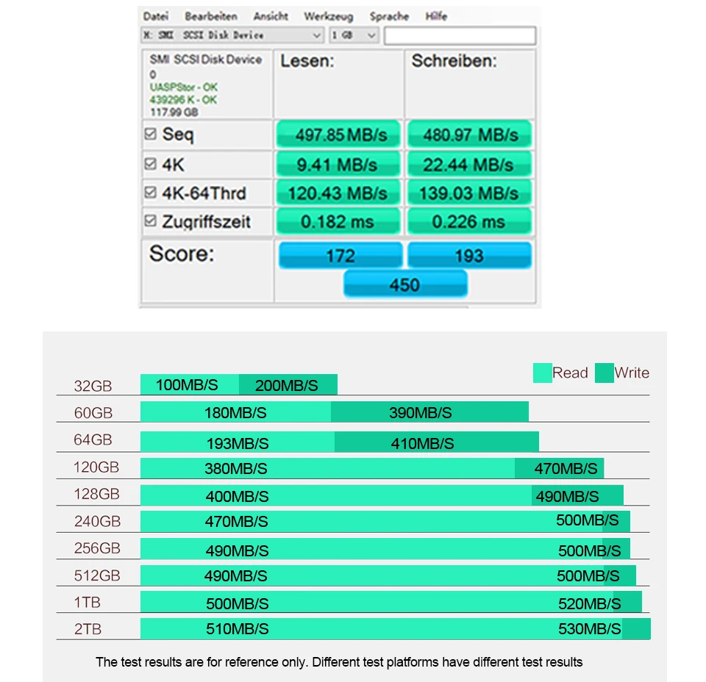Open the Bearbeiten menu
The height and width of the screenshot is (682, 706).
(211, 16)
